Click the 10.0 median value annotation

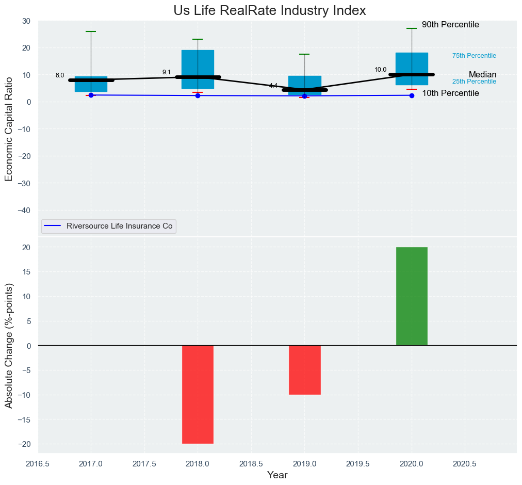[381, 70]
